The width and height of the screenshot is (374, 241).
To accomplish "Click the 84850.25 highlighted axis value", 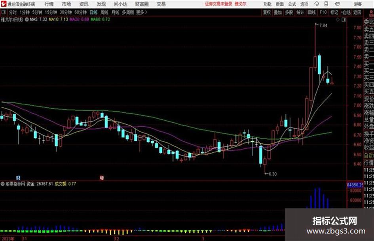I will pyautogui.click(x=355, y=185).
